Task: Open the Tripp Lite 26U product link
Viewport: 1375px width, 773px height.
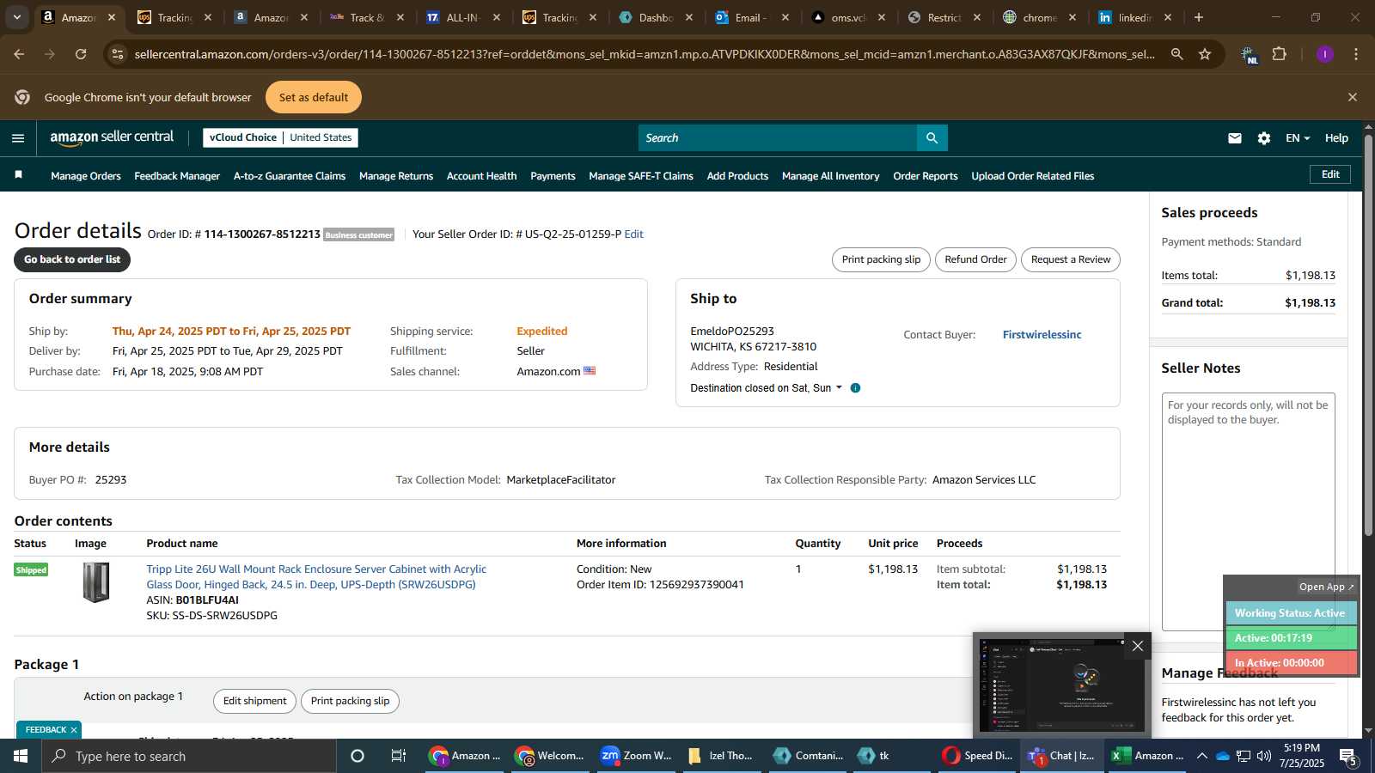Action: [316, 576]
